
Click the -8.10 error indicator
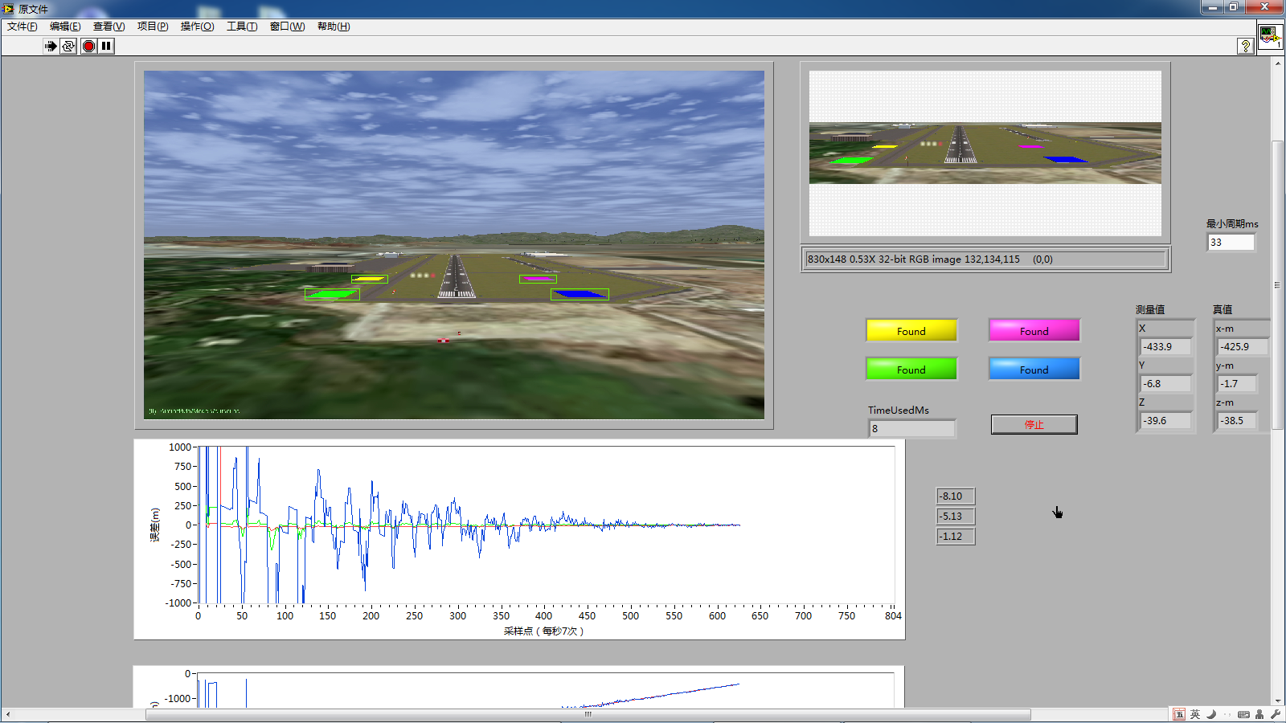coord(956,496)
